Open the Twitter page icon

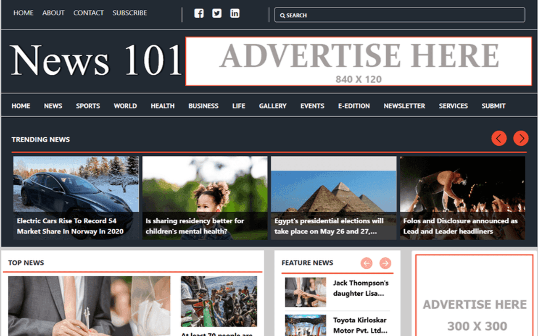click(216, 13)
